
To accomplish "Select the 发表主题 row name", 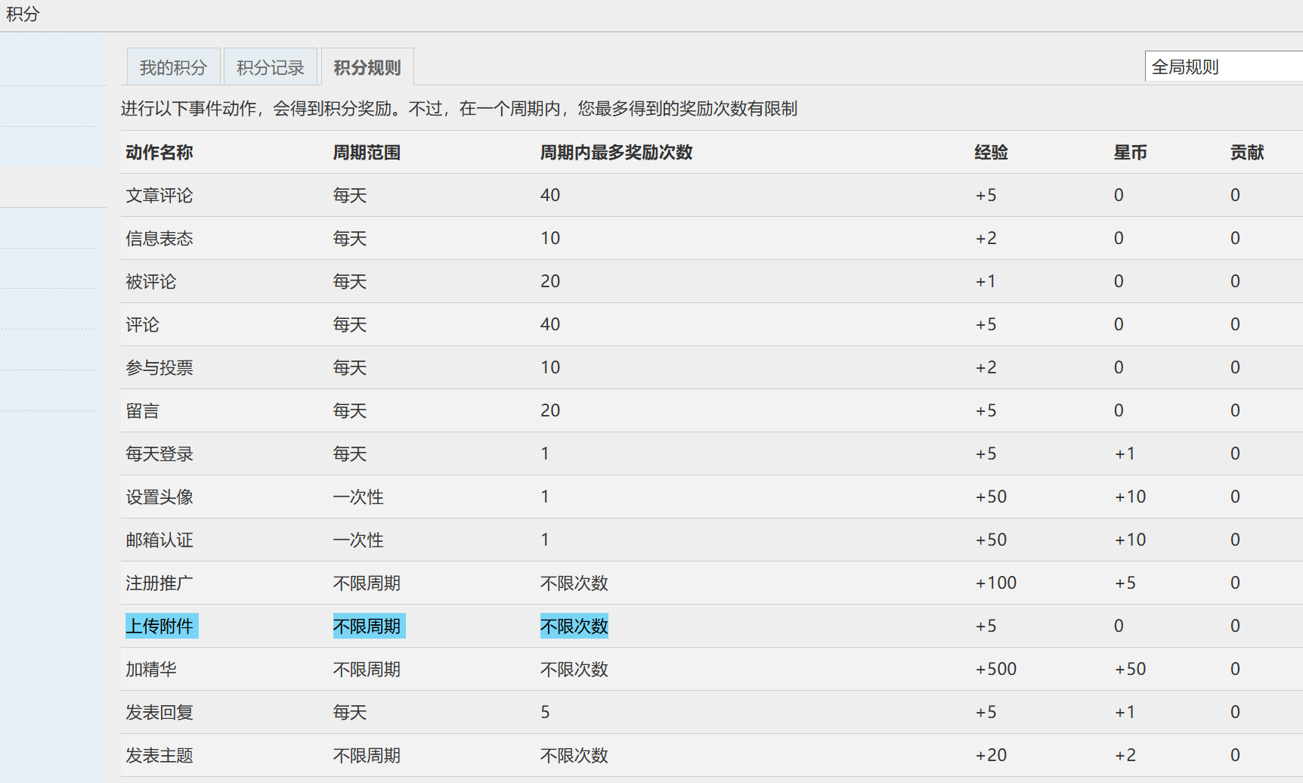I will [159, 755].
